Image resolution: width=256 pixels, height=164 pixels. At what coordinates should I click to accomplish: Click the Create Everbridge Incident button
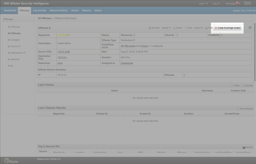[x=227, y=28]
